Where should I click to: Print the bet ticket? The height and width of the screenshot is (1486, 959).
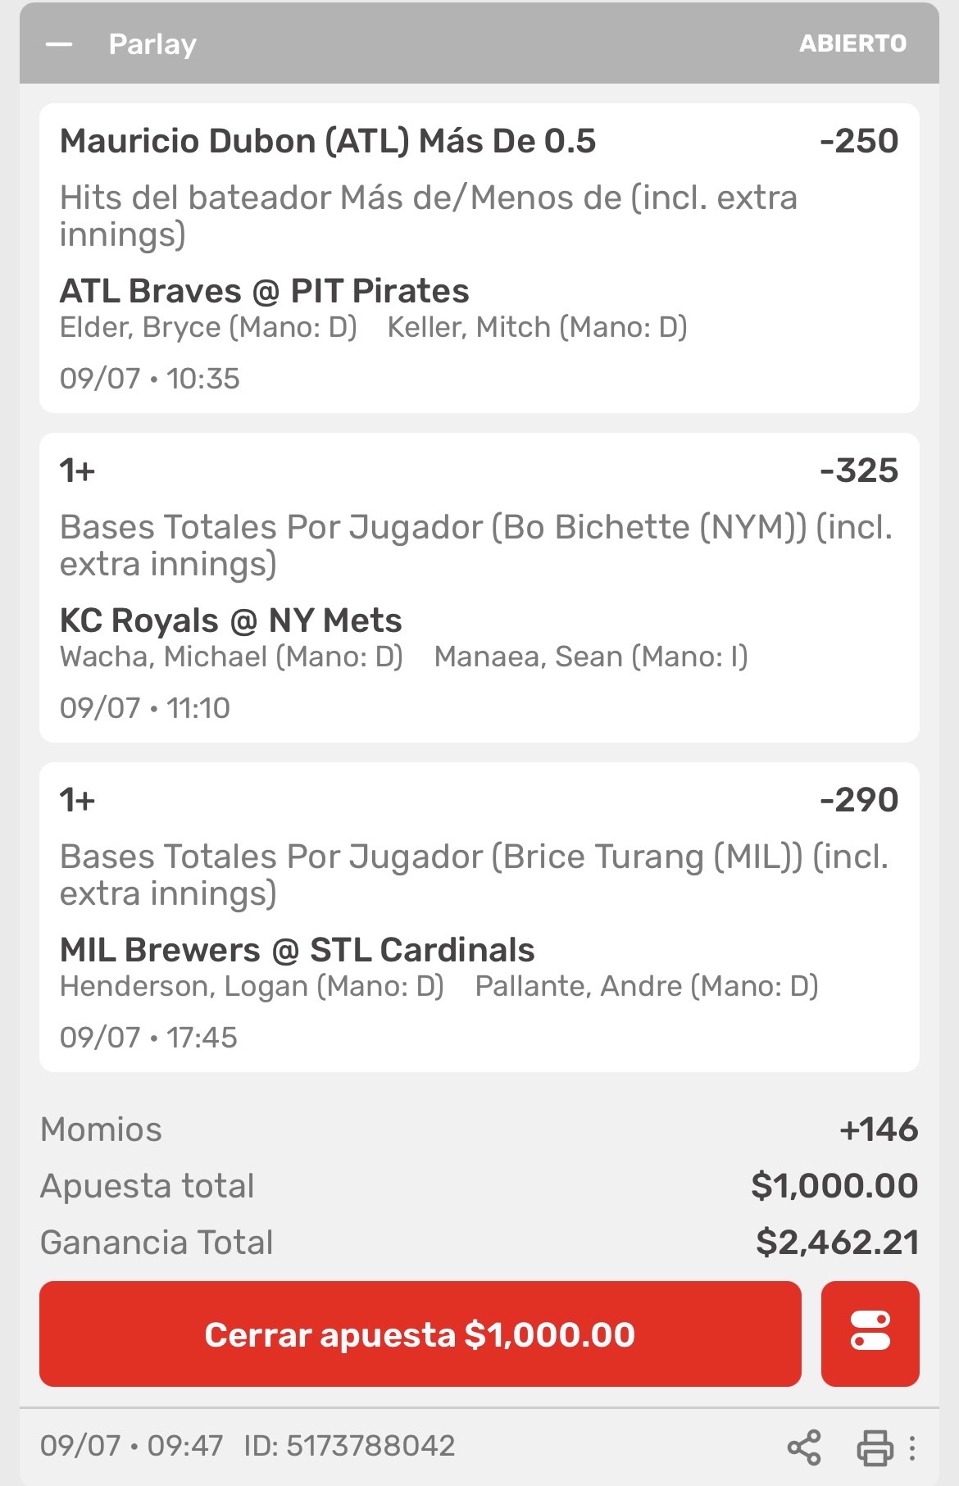tap(875, 1447)
